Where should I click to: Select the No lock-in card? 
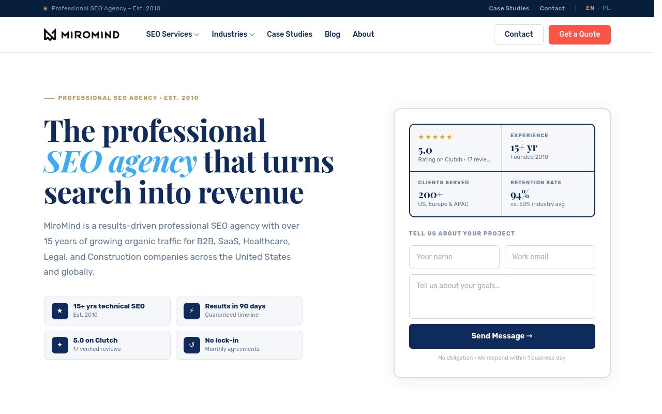coord(239,345)
